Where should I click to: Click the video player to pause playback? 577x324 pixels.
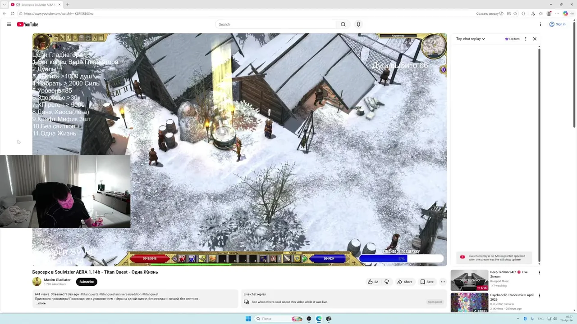click(239, 149)
